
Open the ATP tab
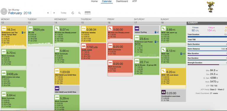click(x=134, y=1)
